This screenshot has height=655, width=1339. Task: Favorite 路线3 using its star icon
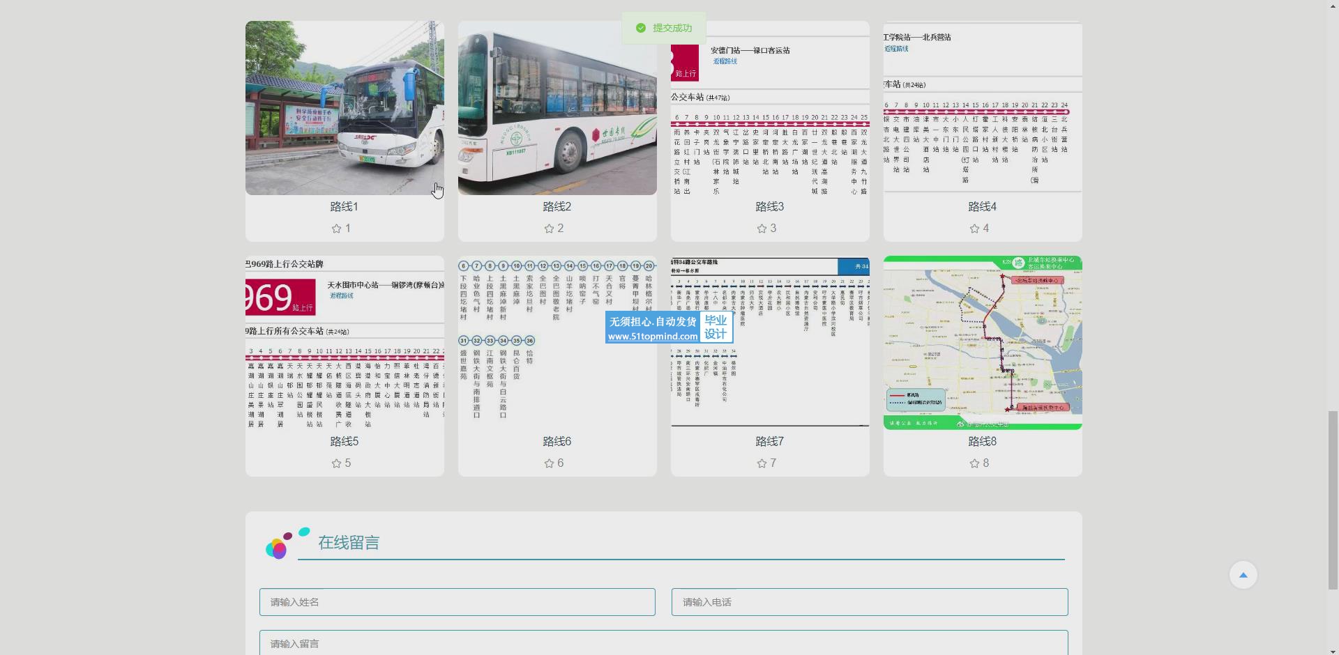[x=762, y=229]
